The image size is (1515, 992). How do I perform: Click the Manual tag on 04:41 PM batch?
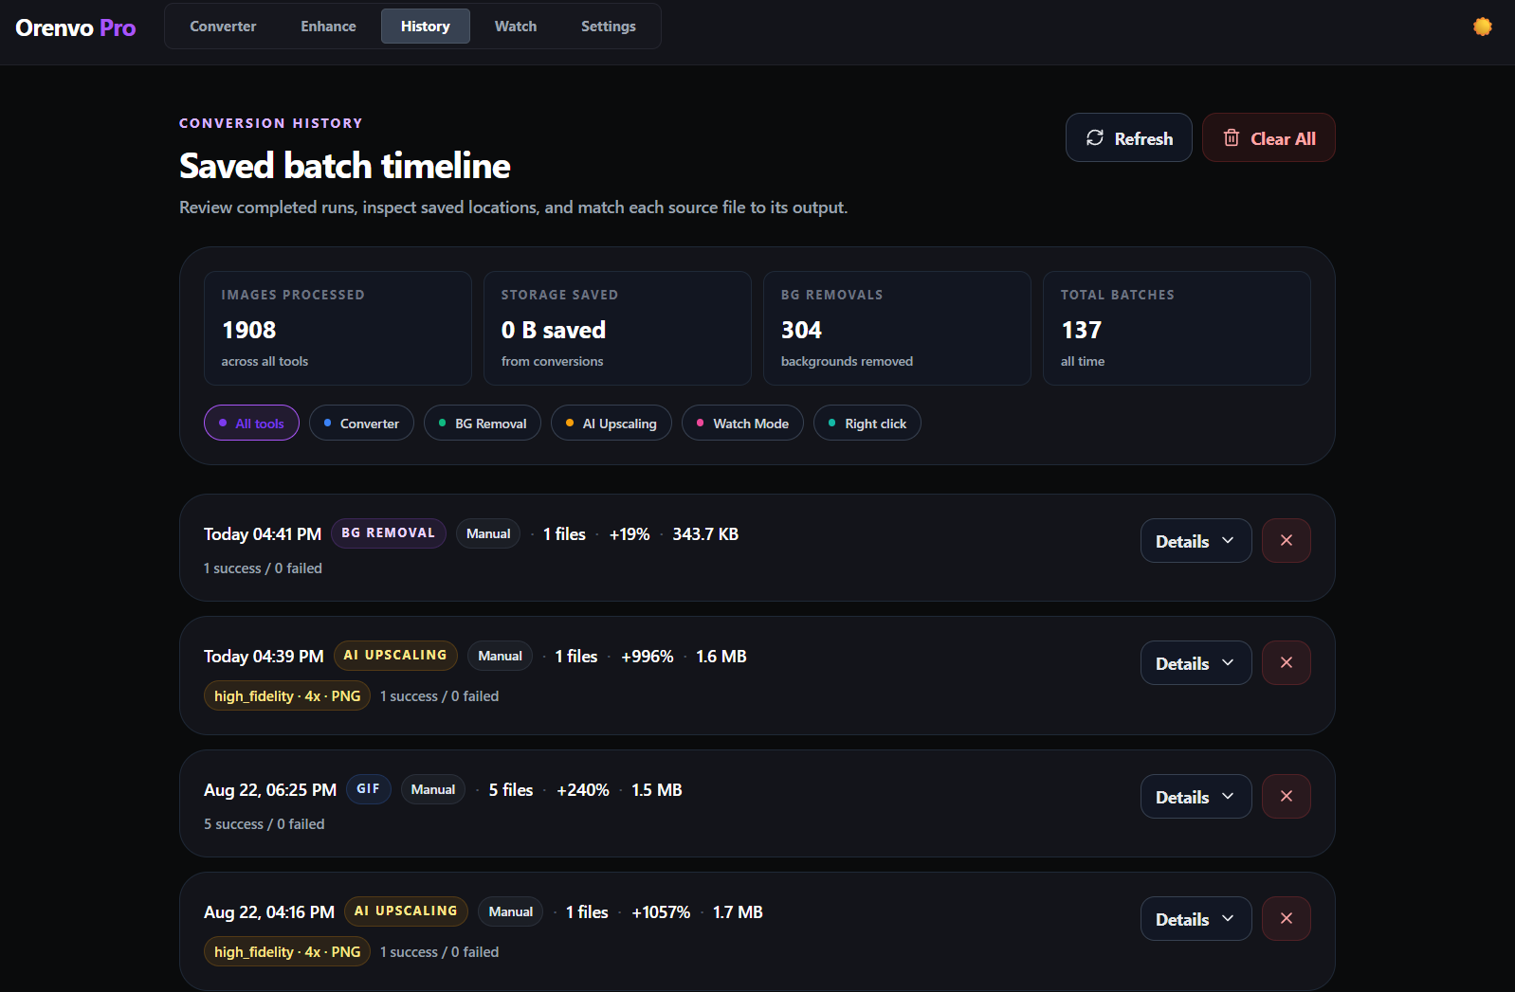(x=488, y=533)
